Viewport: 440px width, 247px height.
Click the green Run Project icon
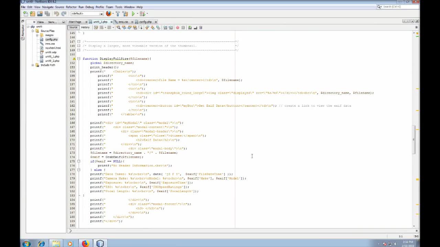point(133,14)
